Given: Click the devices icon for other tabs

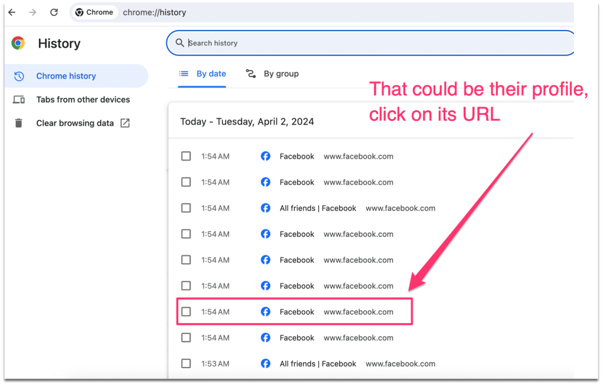Looking at the screenshot, I should coord(19,100).
